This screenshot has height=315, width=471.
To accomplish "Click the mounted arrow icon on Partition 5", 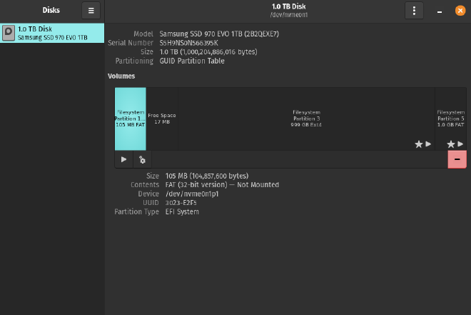I will click(460, 144).
